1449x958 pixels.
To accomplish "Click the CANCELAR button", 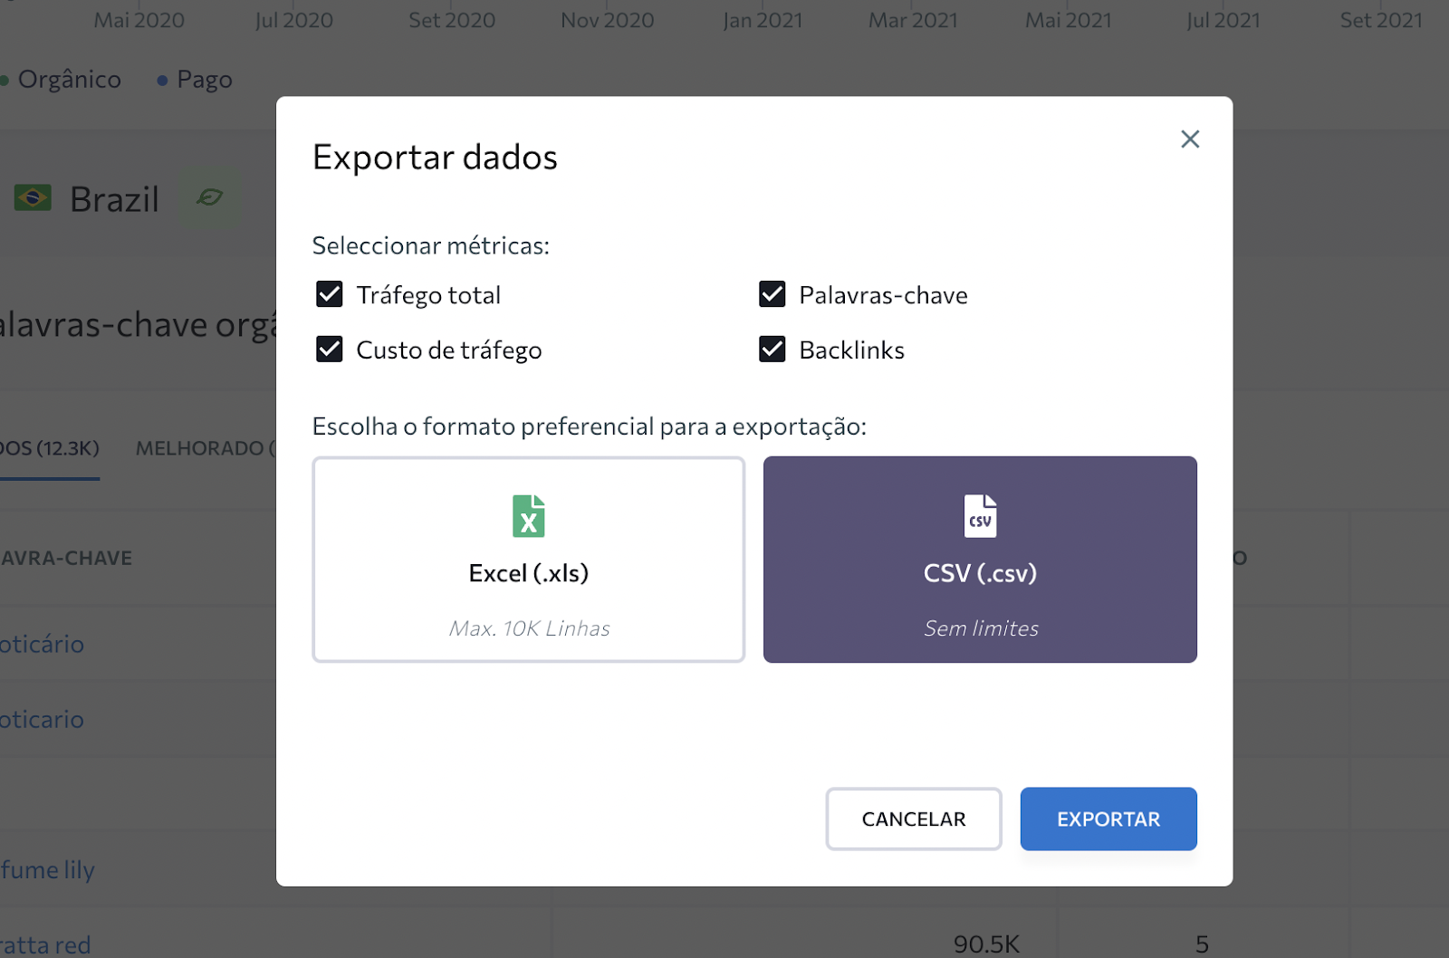I will pyautogui.click(x=914, y=819).
